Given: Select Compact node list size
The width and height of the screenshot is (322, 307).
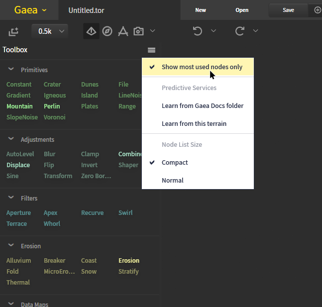Looking at the screenshot, I should (175, 162).
